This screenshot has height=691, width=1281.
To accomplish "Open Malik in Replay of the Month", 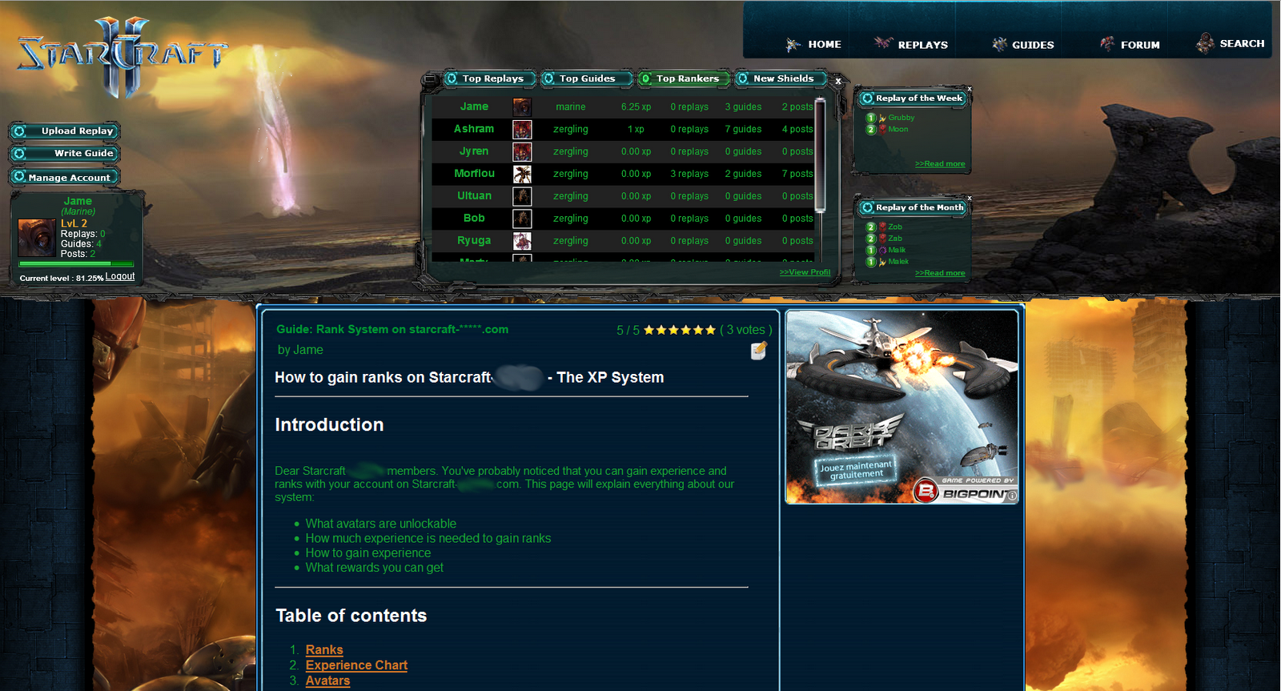I will [897, 250].
